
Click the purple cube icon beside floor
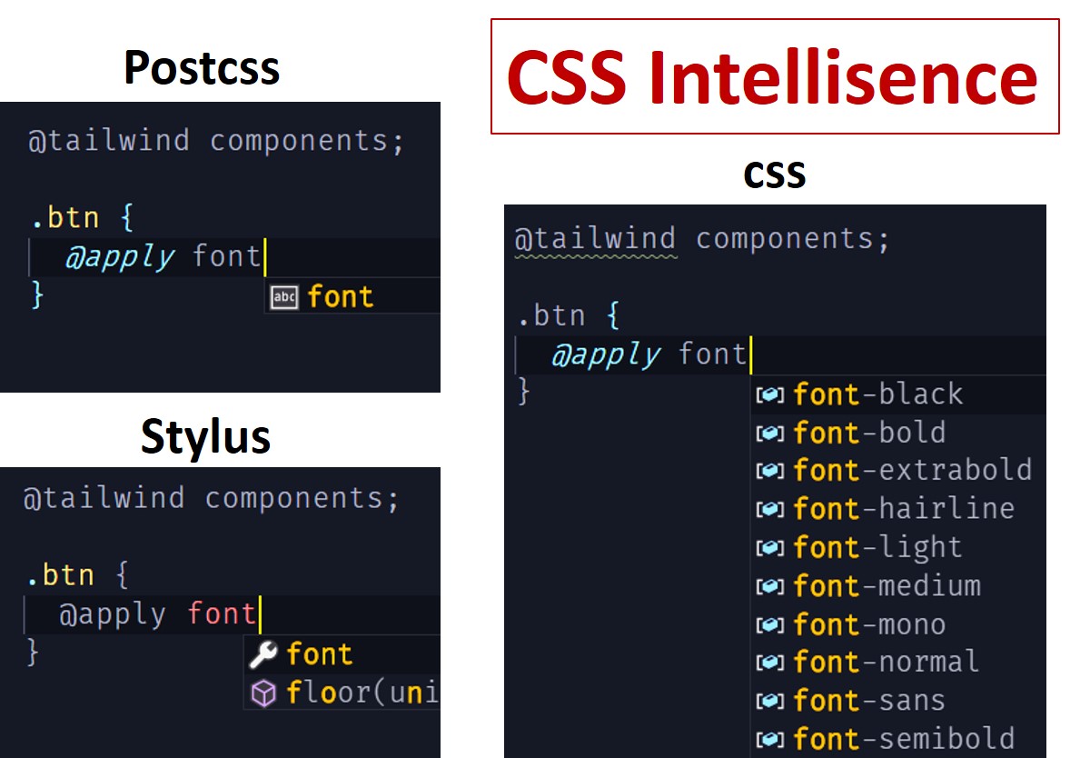(263, 694)
